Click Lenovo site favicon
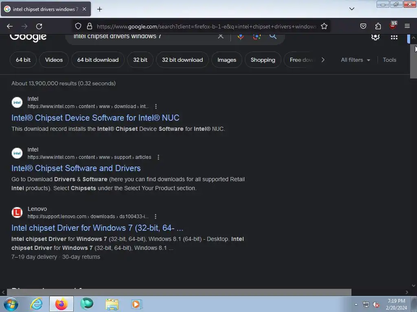The height and width of the screenshot is (312, 417). (x=17, y=212)
